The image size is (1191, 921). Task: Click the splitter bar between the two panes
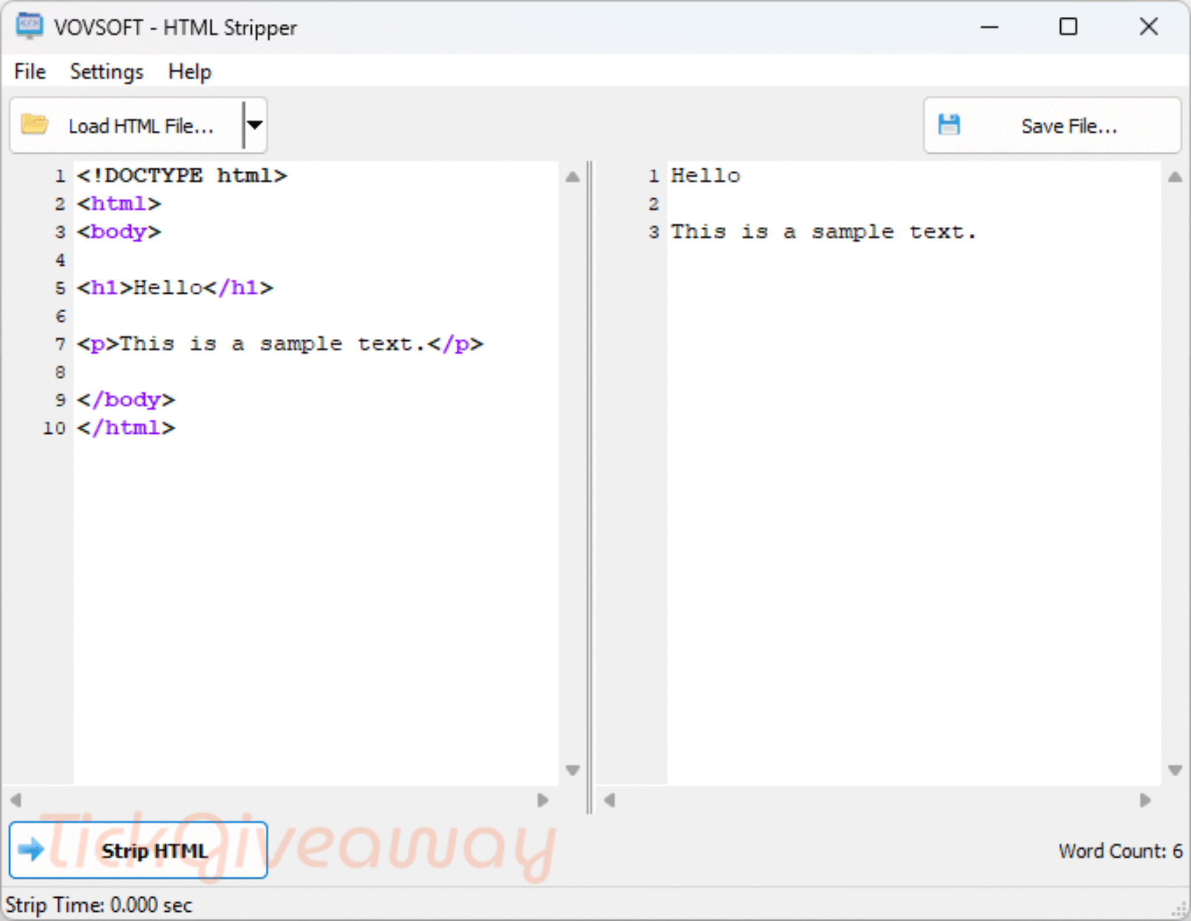(590, 487)
